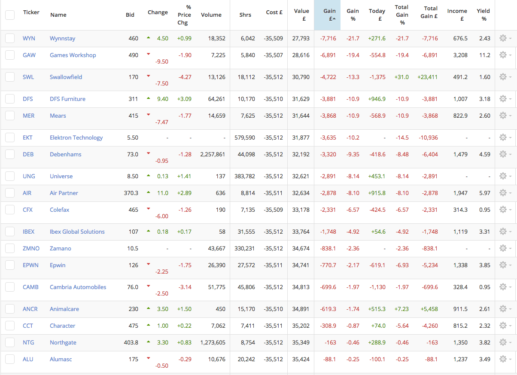The width and height of the screenshot is (517, 375).
Task: Click the Debenhams volume value 2,257,861
Action: coord(213,154)
